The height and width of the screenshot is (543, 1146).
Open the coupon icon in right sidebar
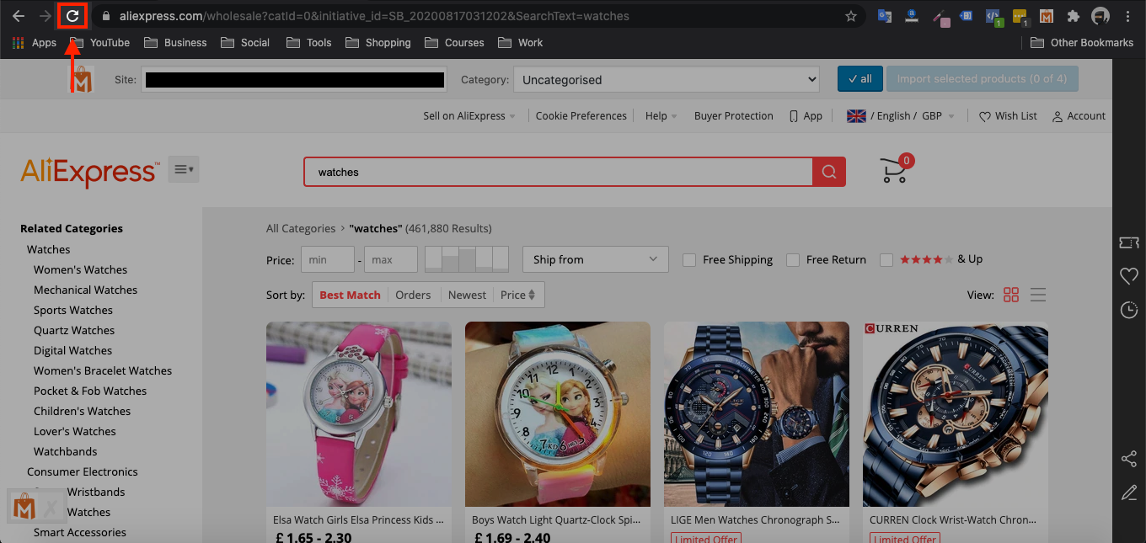[x=1129, y=242]
